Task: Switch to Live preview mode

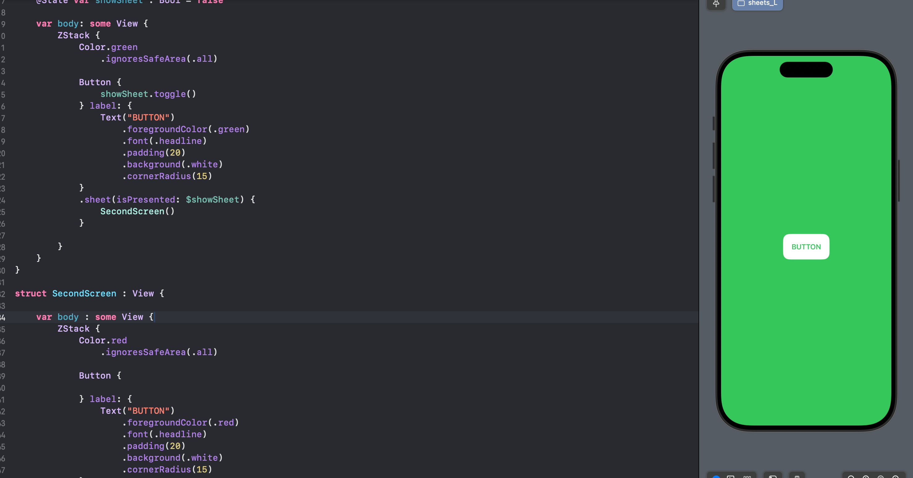Action: (x=716, y=476)
